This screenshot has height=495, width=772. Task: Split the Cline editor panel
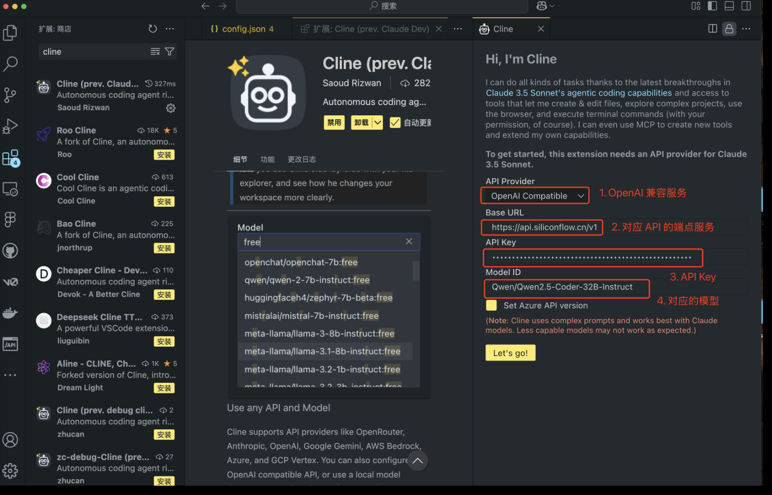(x=713, y=29)
